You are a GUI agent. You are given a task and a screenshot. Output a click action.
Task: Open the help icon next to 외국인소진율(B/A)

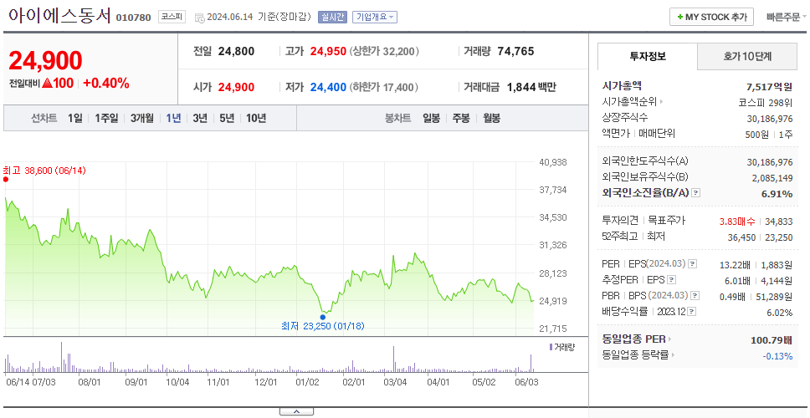click(696, 193)
